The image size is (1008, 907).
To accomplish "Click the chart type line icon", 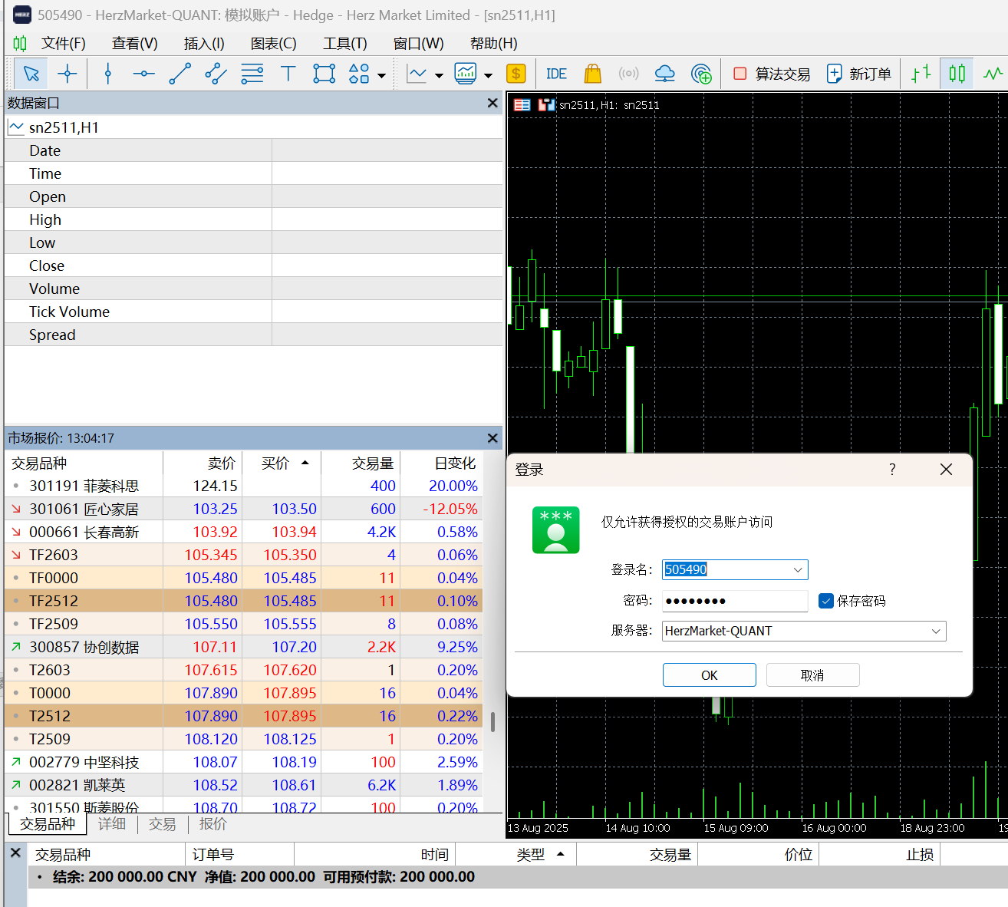I will pyautogui.click(x=417, y=74).
